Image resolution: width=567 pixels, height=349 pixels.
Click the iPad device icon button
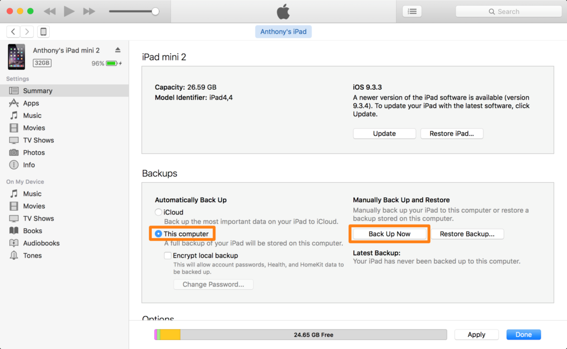coord(44,32)
